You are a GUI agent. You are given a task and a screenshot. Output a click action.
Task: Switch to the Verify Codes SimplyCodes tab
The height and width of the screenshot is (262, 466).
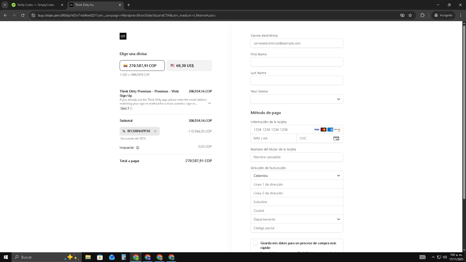click(x=36, y=5)
